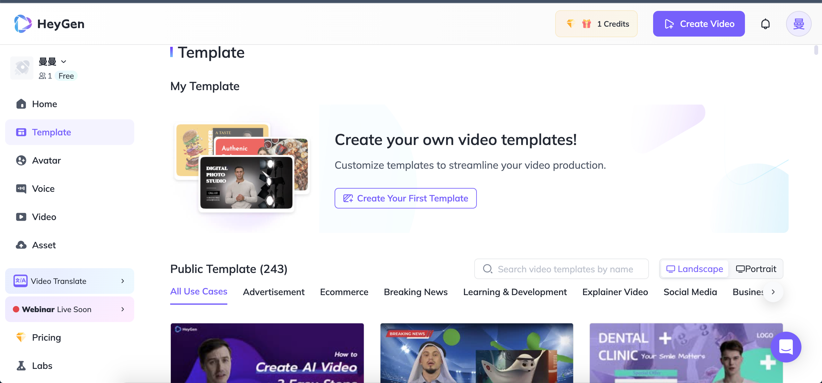Open Asset section

pyautogui.click(x=70, y=245)
